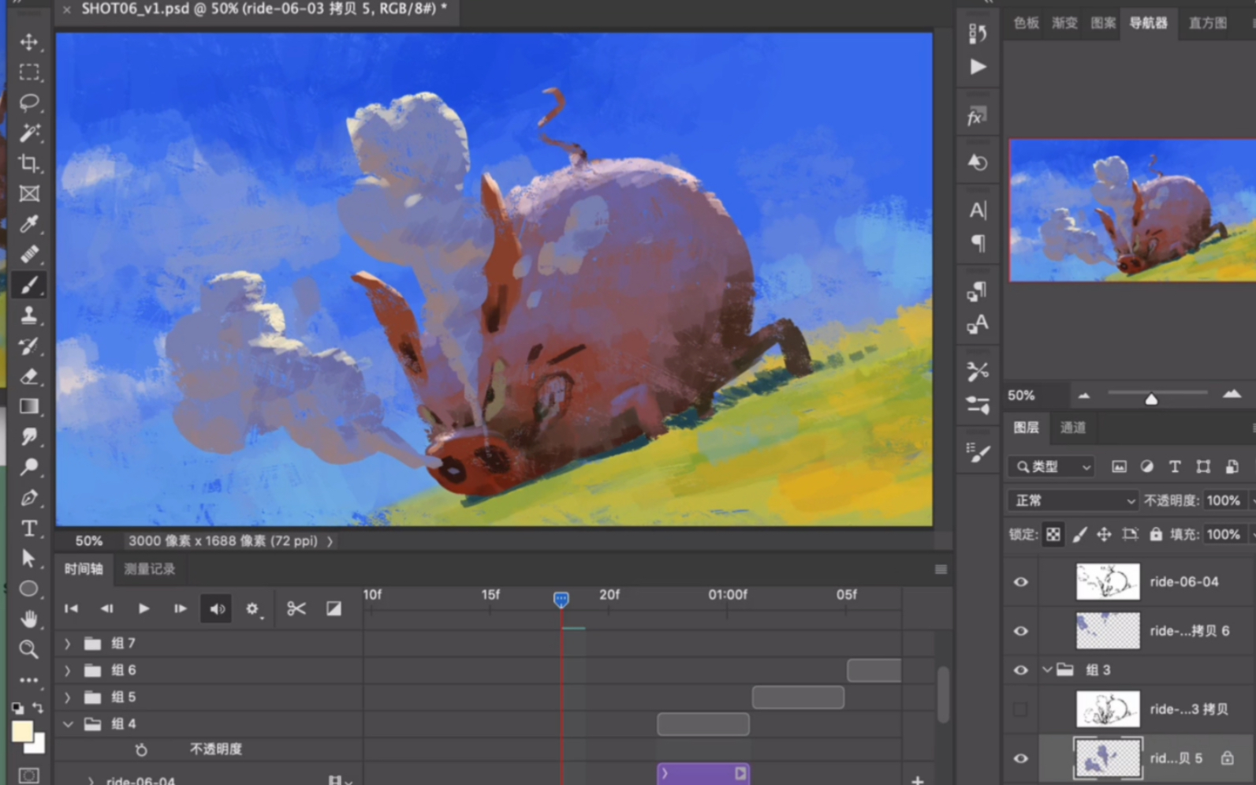Image resolution: width=1256 pixels, height=785 pixels.
Task: Activate the Eyedropper tool
Action: point(29,224)
